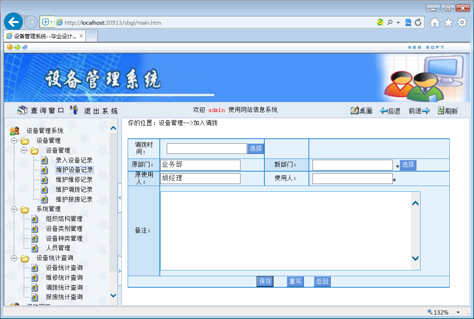Screen dimensions: 474x319
Task: Click green plus add-on icon in address bar
Action: tap(380, 22)
